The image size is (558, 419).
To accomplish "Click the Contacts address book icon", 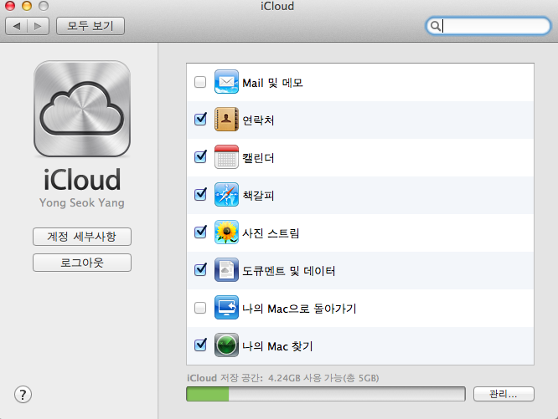I will click(226, 120).
